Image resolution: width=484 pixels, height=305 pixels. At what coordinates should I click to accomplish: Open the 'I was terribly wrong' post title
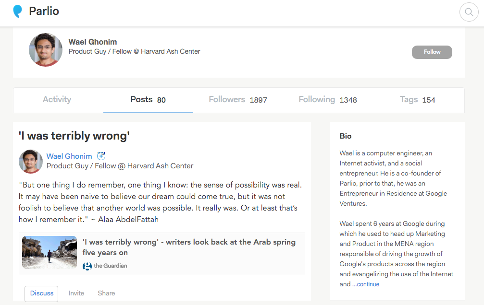pyautogui.click(x=74, y=136)
